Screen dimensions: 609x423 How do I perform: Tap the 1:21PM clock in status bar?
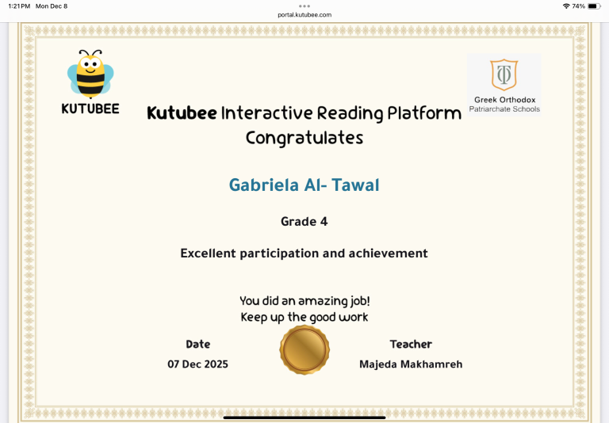pos(17,6)
